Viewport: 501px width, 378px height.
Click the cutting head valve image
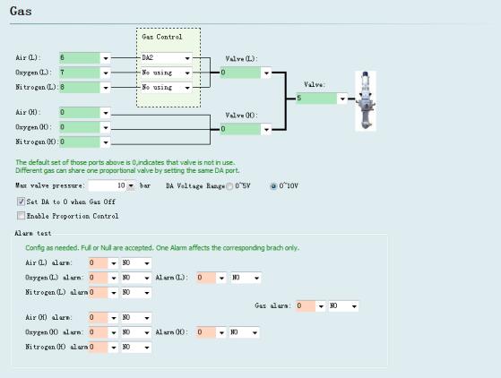(x=366, y=101)
